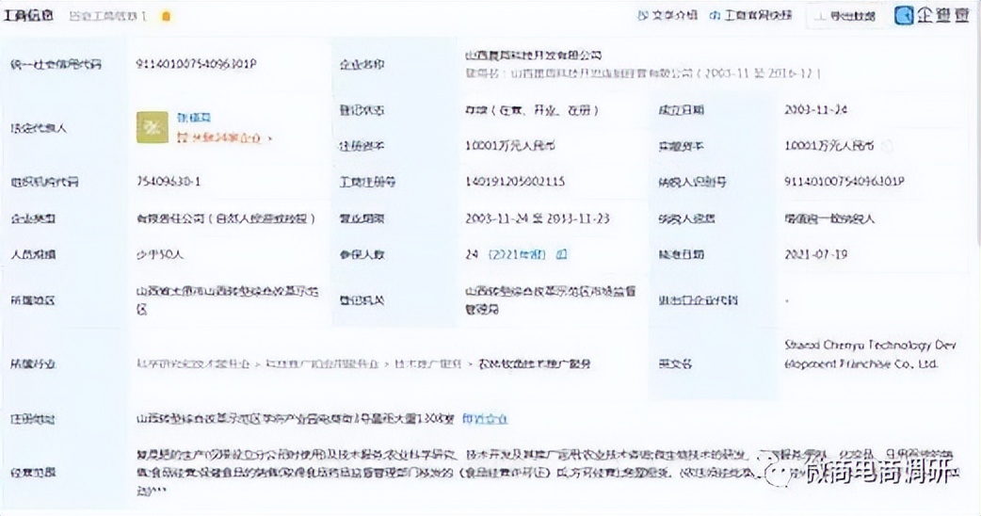Click the 注册资本 value 10001万元人民币

click(510, 146)
